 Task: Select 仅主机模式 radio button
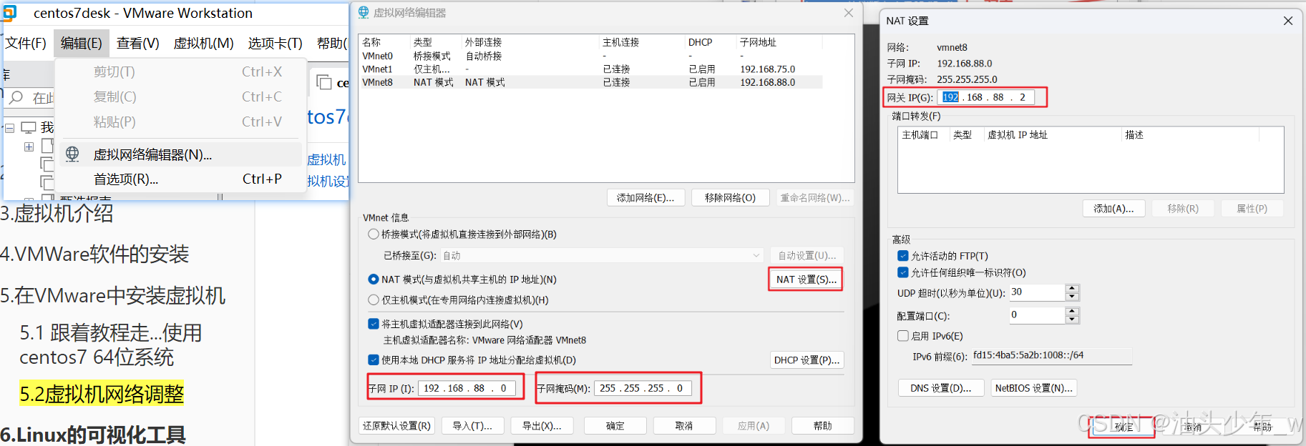coord(374,300)
